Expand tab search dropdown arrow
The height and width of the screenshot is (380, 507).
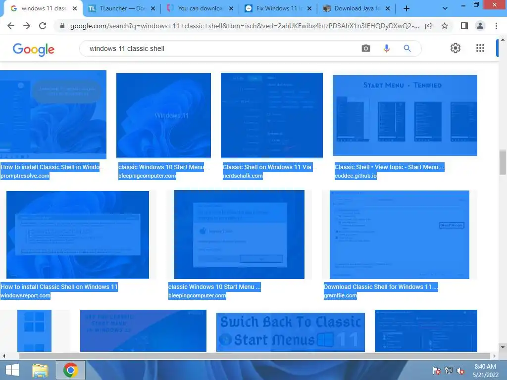[x=445, y=8]
